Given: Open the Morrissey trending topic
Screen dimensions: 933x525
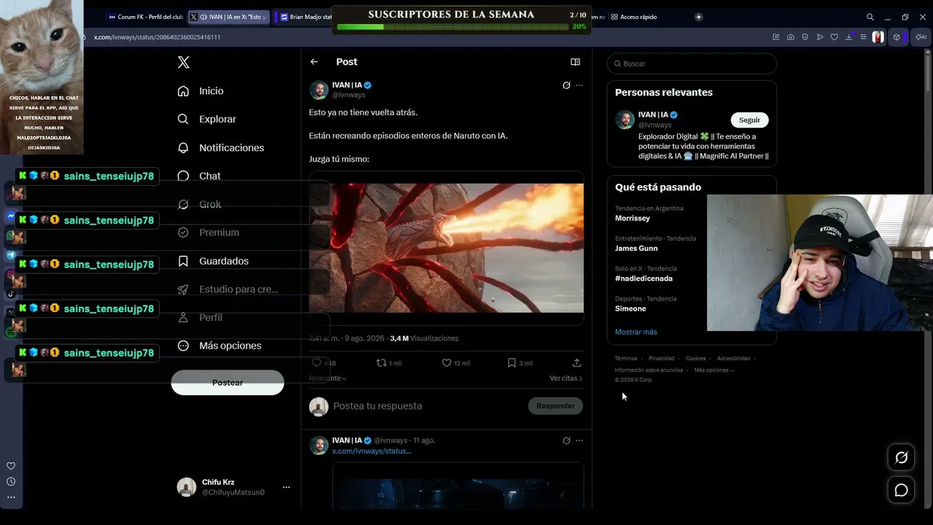Looking at the screenshot, I should click(633, 218).
